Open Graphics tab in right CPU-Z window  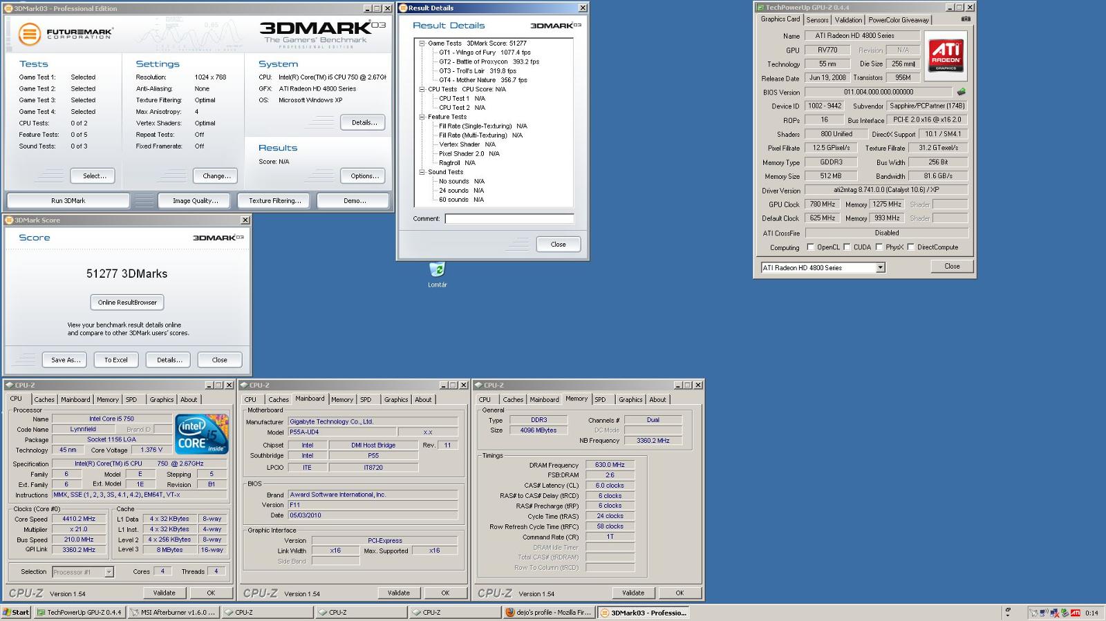[x=630, y=400]
